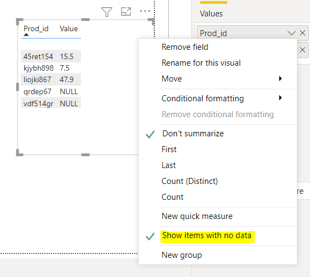
Task: Click the NULL cell for qrdep67
Action: [x=69, y=91]
